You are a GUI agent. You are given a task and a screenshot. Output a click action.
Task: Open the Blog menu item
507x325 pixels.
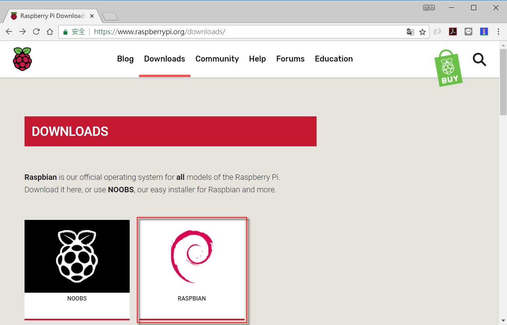pos(125,59)
